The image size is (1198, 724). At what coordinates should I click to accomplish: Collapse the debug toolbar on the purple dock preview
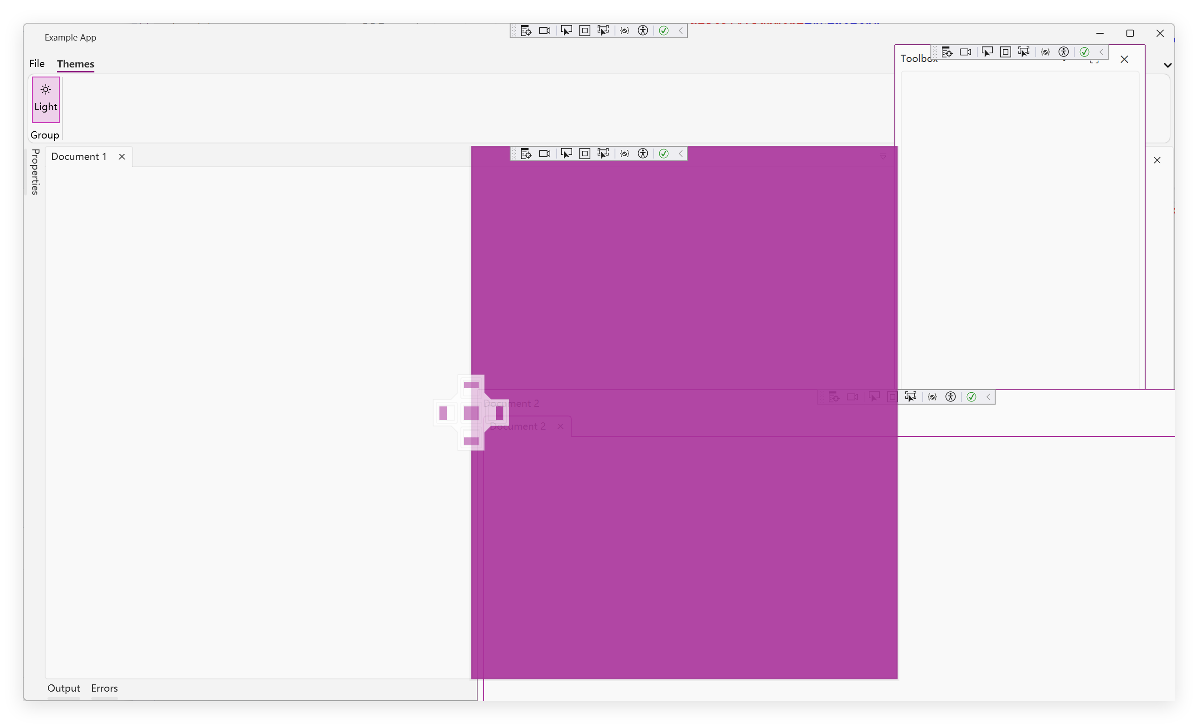[681, 154]
